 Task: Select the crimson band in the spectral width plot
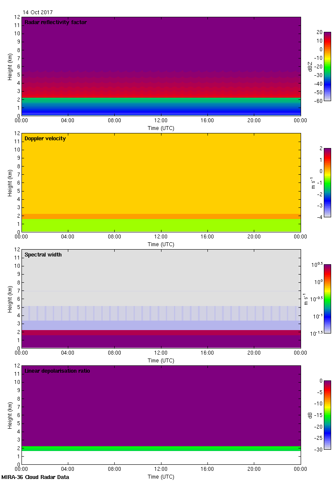point(161,333)
